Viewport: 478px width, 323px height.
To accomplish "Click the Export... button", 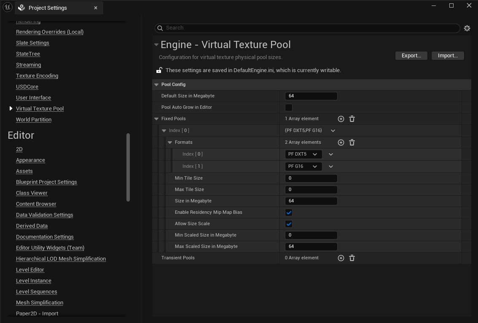I will pos(411,56).
